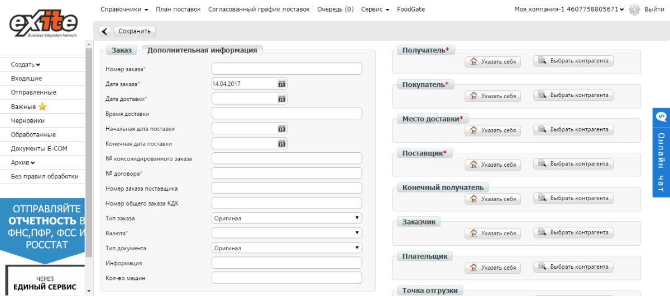Image resolution: width=670 pixels, height=296 pixels.
Task: Open the Валюта dropdown
Action: pyautogui.click(x=286, y=233)
